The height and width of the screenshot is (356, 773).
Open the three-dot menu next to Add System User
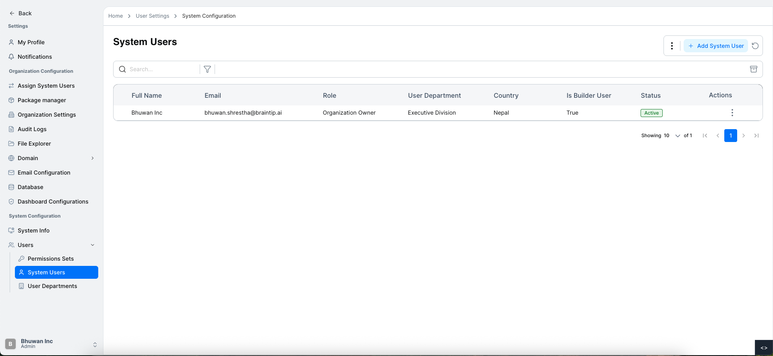[672, 46]
